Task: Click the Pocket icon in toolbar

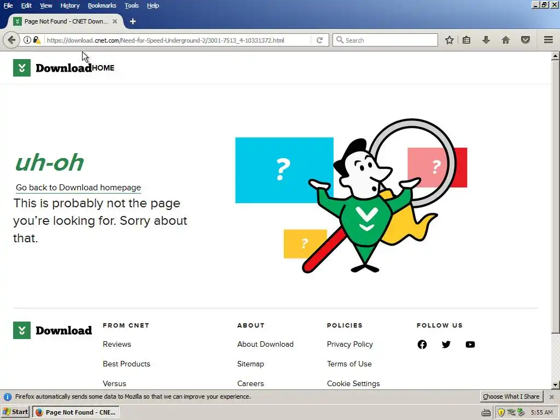Action: 526,40
